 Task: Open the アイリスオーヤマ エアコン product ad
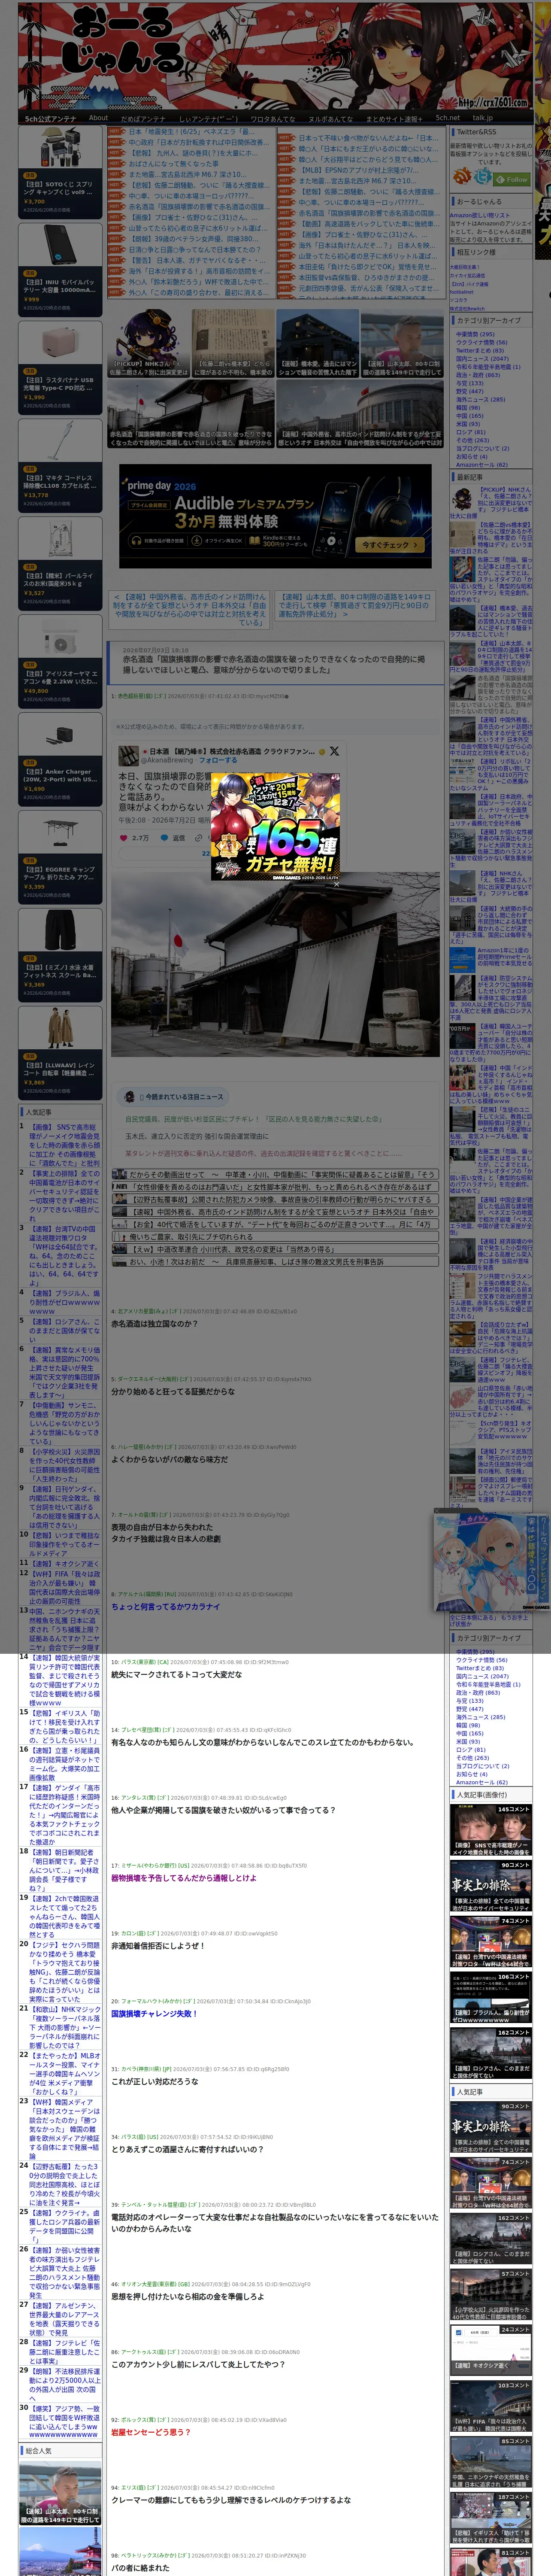tap(60, 663)
